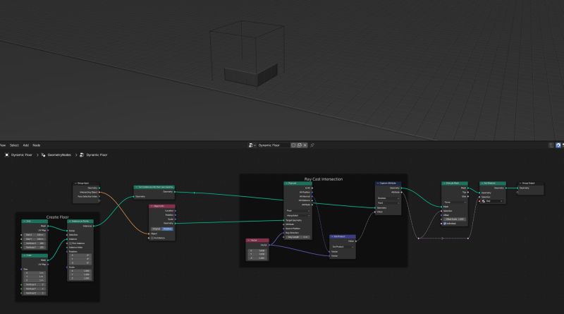Toggle Pick Instance checkbox
This screenshot has width=564, height=314.
[x=70, y=243]
